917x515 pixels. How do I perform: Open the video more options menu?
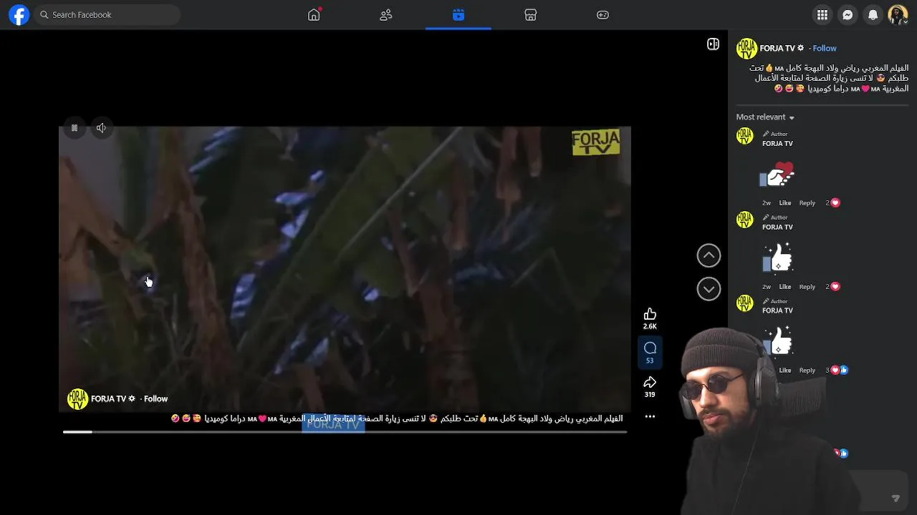(x=650, y=416)
